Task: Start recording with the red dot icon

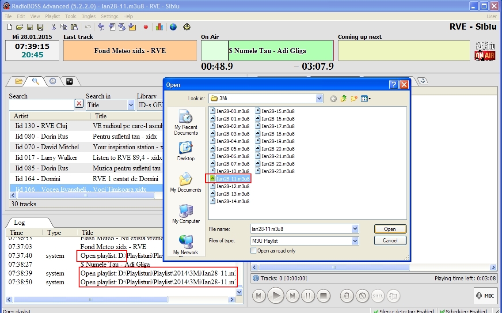Action: click(x=146, y=27)
